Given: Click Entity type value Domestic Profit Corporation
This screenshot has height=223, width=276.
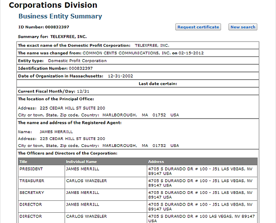Looking at the screenshot, I should (x=77, y=61).
